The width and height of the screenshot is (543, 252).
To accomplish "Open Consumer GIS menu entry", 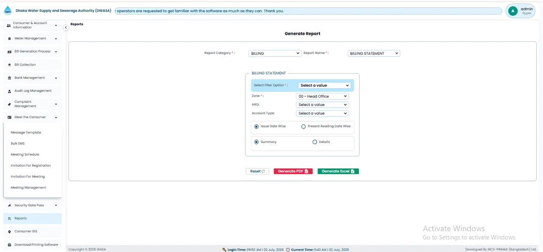I will pos(32,232).
